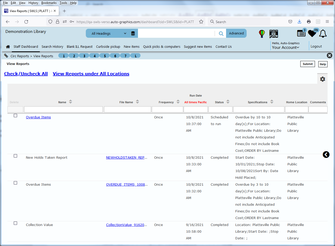Click Logout
Image resolution: width=335 pixels, height=246 pixels.
coord(316,46)
